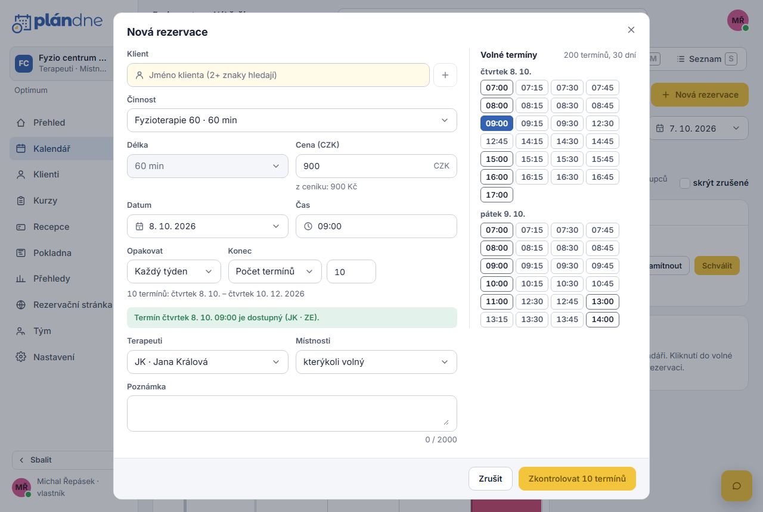
Task: Click the Čas 09:00 time field
Action: [x=376, y=226]
